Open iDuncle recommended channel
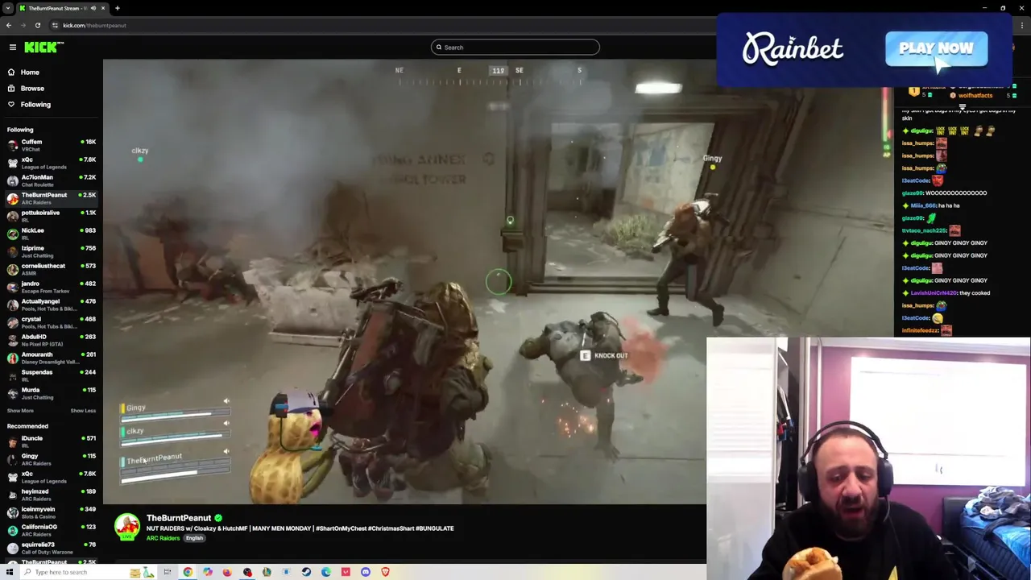 (52, 441)
